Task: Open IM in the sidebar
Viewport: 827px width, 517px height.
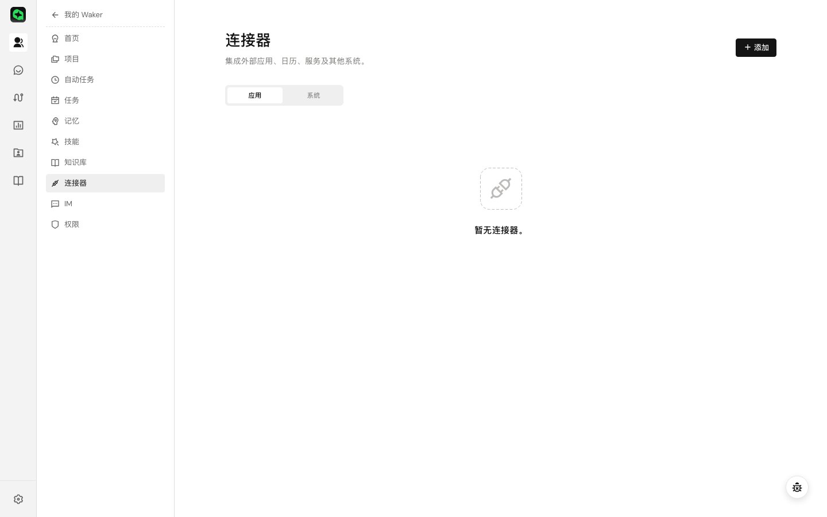Action: (x=105, y=204)
